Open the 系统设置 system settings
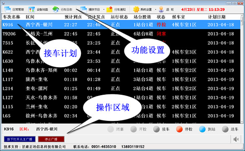The width and height of the screenshot is (245, 151). [142, 10]
